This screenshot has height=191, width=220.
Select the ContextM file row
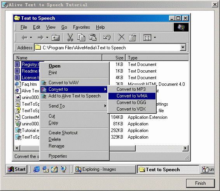point(27,117)
